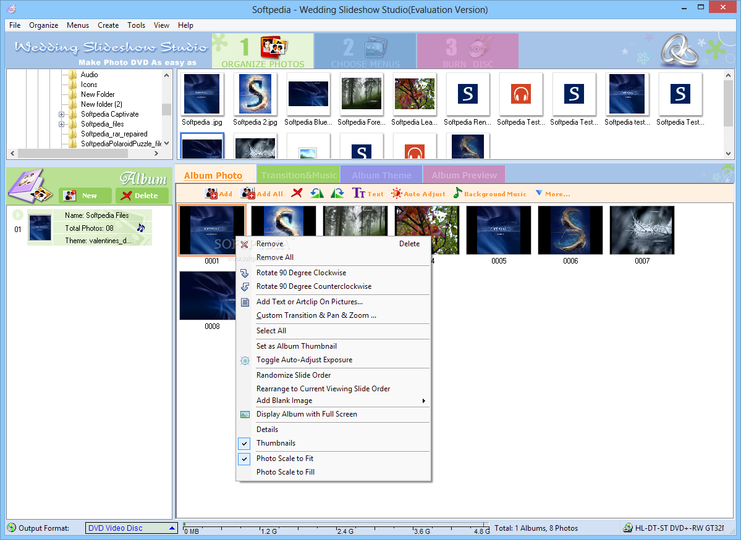This screenshot has width=741, height=540.
Task: Expand the Softpedia_files folder node
Action: click(x=61, y=124)
